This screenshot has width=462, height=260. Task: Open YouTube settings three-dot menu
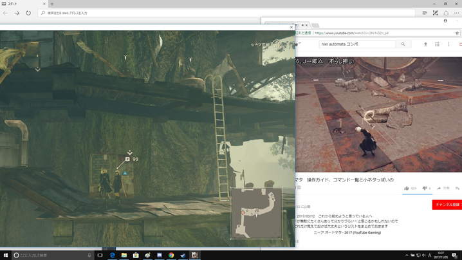coord(448,44)
